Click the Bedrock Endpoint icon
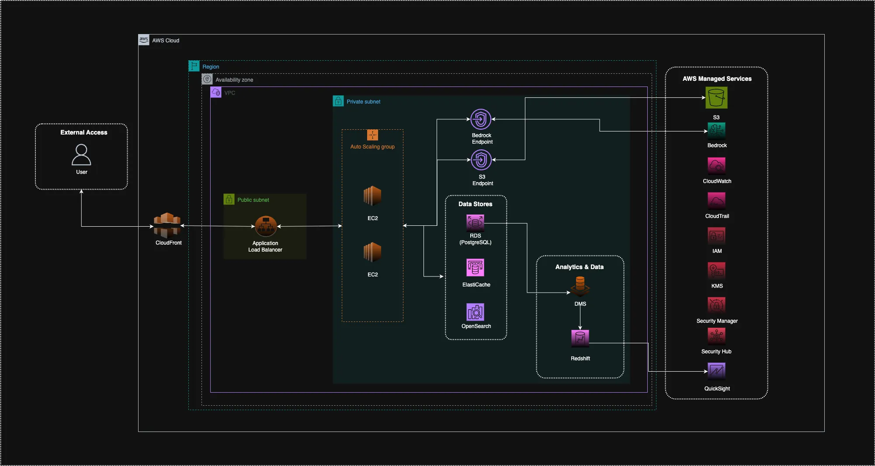Image resolution: width=875 pixels, height=466 pixels. [481, 119]
